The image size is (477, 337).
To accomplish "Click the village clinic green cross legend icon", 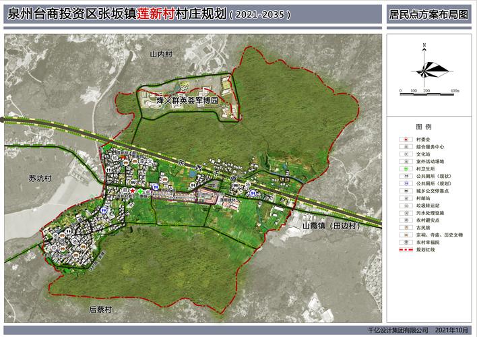I will pyautogui.click(x=404, y=168).
